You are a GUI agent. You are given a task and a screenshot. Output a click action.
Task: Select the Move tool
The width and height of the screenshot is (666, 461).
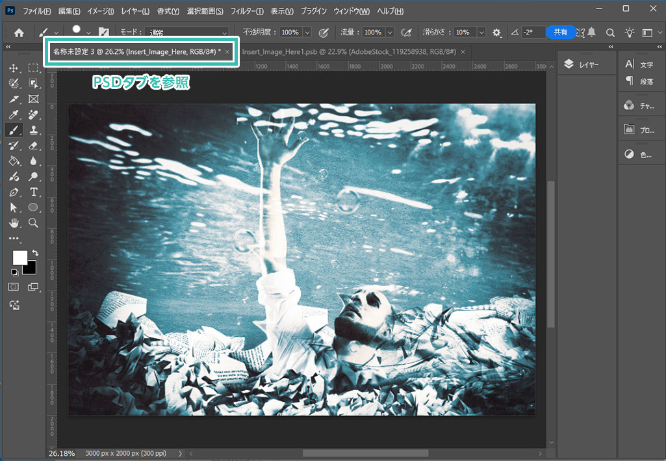(14, 68)
